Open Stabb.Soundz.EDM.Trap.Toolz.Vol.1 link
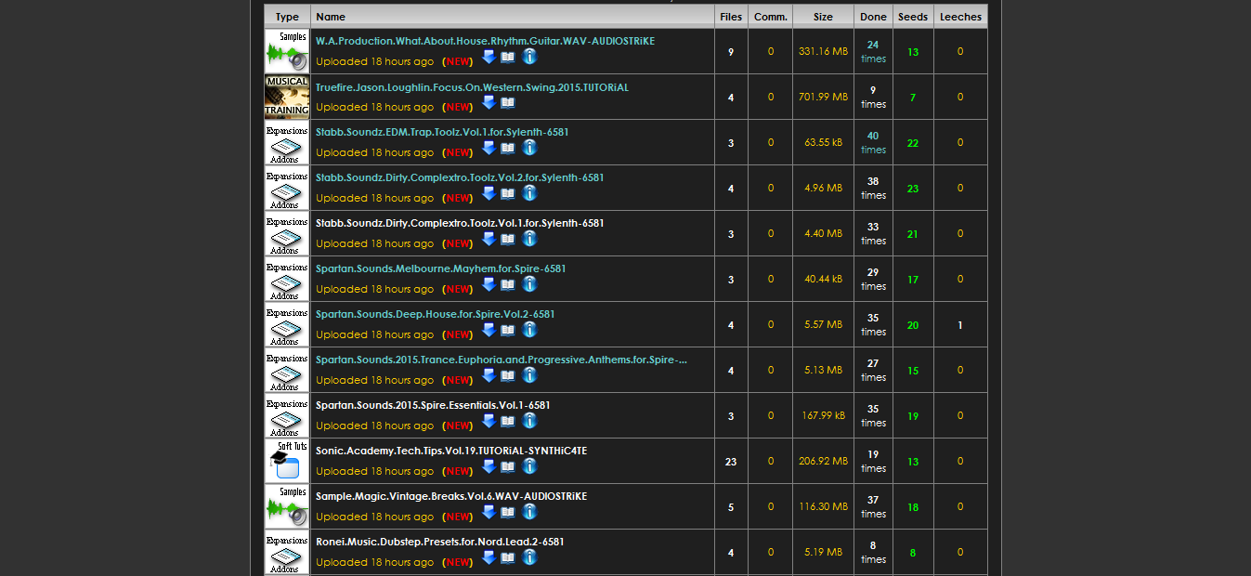Screen dimensions: 1251x576 [442, 133]
